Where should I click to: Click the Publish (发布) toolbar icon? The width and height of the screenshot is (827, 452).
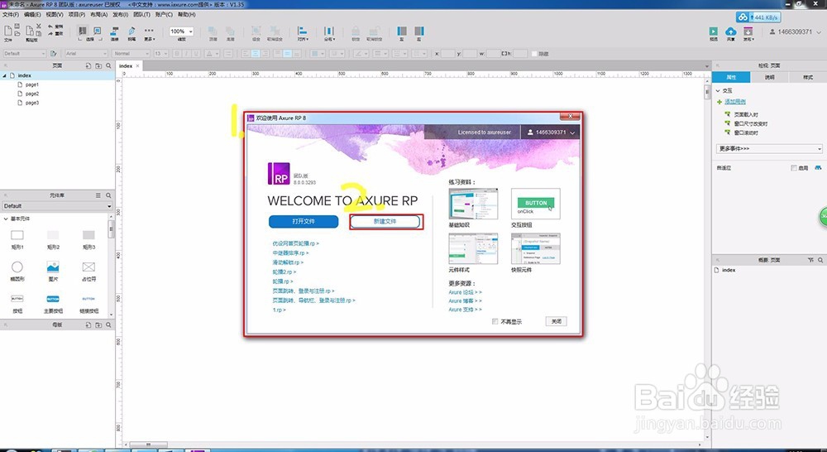point(748,31)
